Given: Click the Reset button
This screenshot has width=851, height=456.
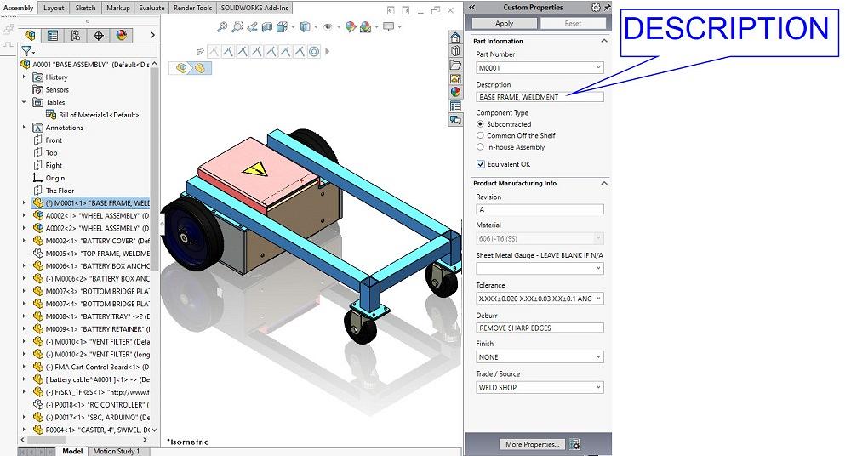Looking at the screenshot, I should click(573, 23).
